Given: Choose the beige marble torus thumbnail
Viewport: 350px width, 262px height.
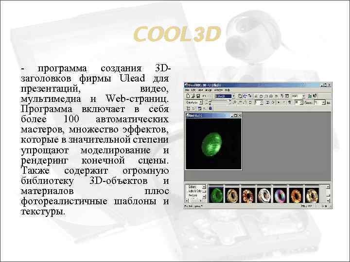Looking at the screenshot, I should click(232, 195).
